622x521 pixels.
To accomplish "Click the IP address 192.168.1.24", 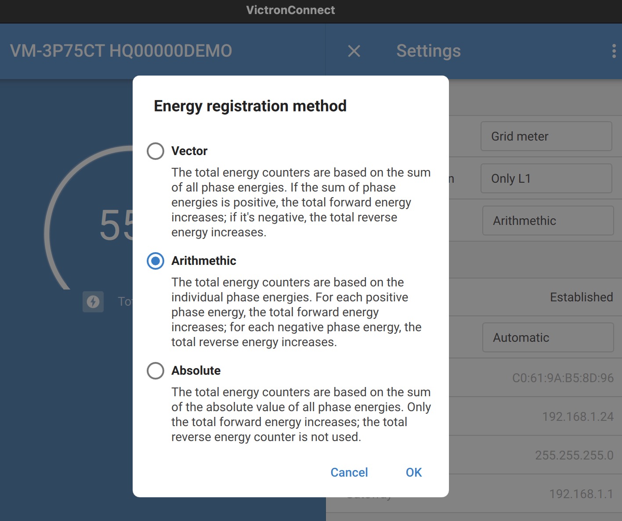I will tap(577, 416).
